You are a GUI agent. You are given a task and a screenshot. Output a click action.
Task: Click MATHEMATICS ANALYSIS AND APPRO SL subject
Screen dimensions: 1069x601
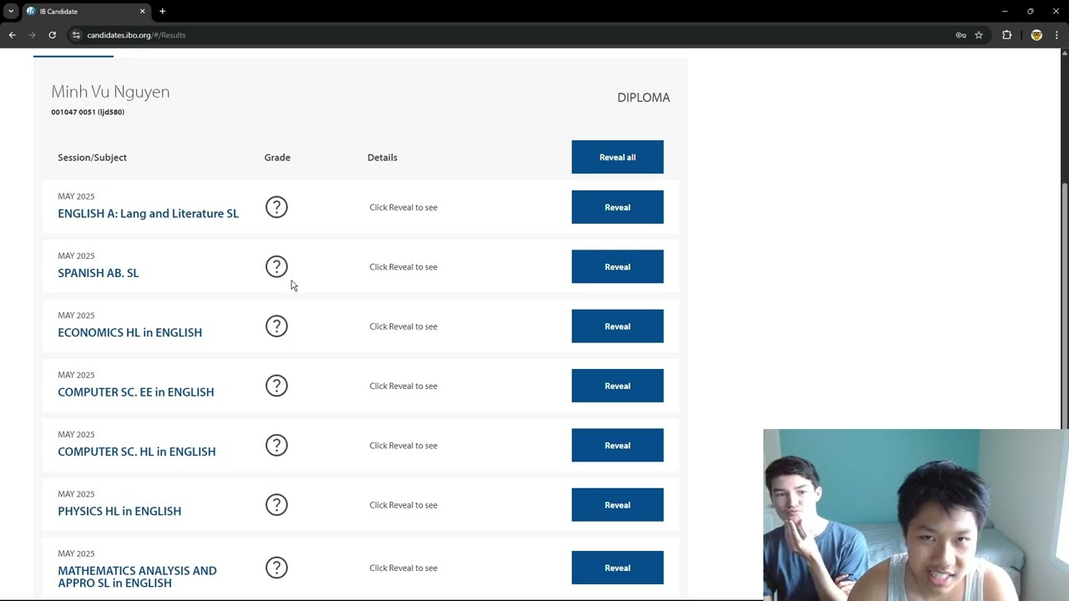click(x=137, y=577)
